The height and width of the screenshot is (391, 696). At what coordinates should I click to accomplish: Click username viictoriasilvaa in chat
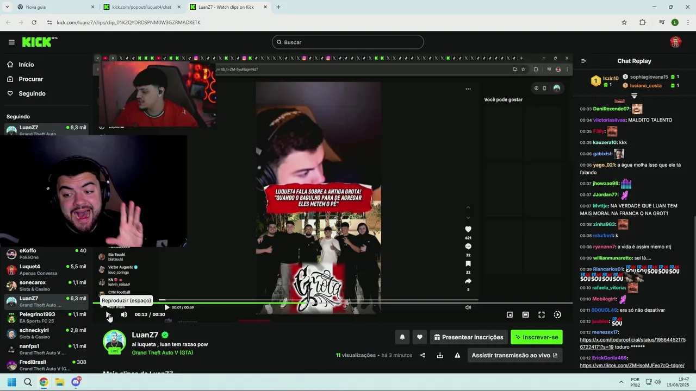tap(609, 120)
